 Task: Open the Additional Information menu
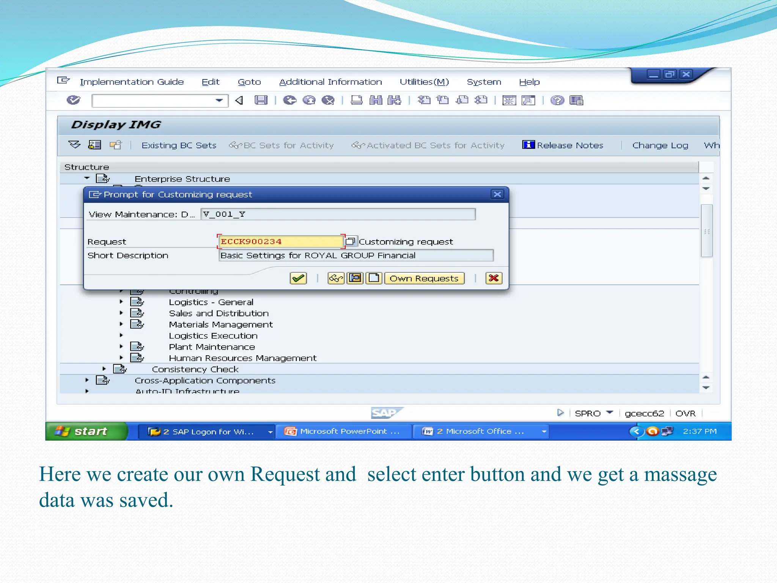pos(330,82)
